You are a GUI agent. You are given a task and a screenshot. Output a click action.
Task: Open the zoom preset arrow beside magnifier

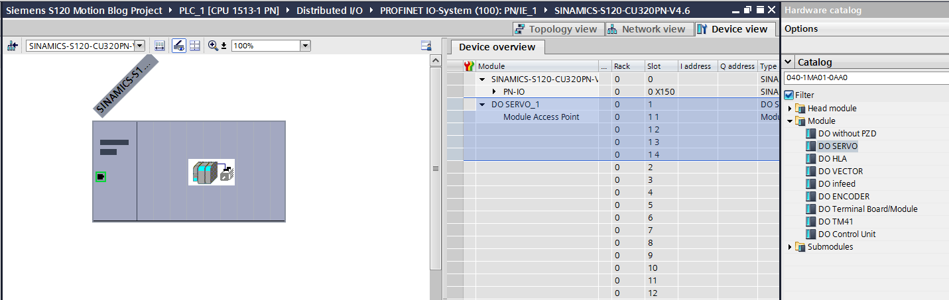tap(223, 46)
